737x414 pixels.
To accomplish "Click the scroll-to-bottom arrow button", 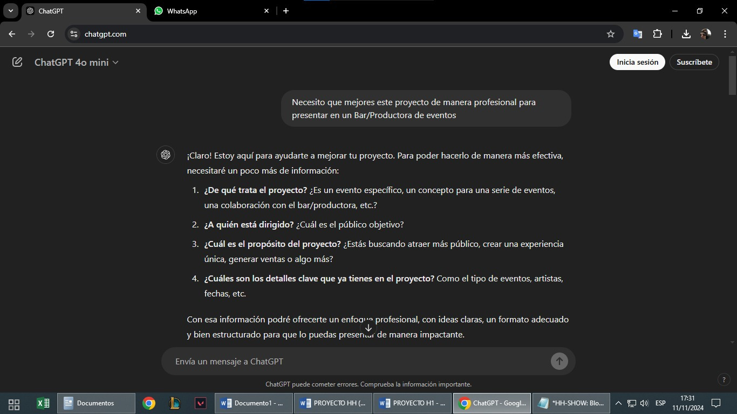I will 368,327.
